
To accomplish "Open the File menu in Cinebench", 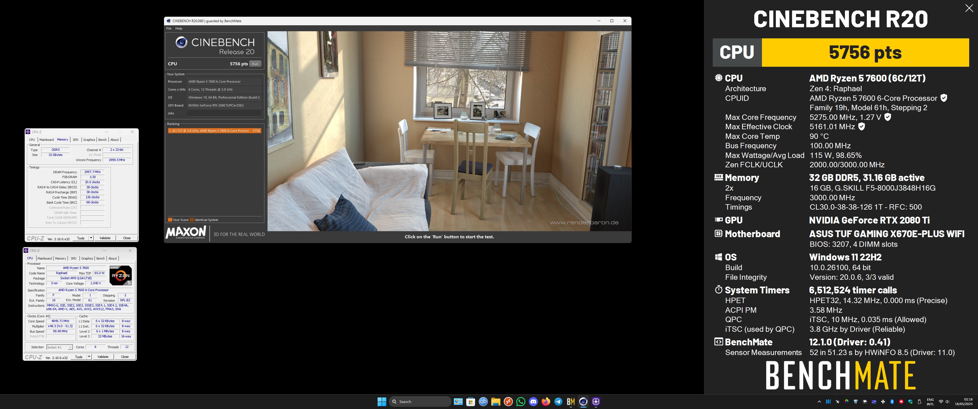I will pyautogui.click(x=169, y=28).
